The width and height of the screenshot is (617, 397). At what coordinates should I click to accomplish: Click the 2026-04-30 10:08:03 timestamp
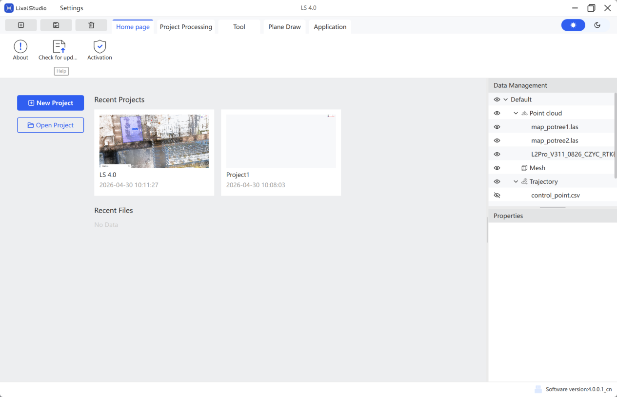[256, 185]
